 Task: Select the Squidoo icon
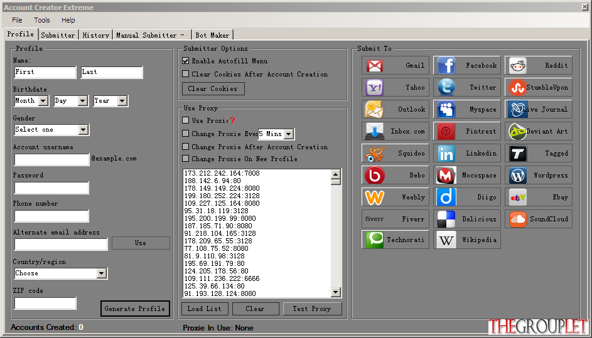[375, 153]
